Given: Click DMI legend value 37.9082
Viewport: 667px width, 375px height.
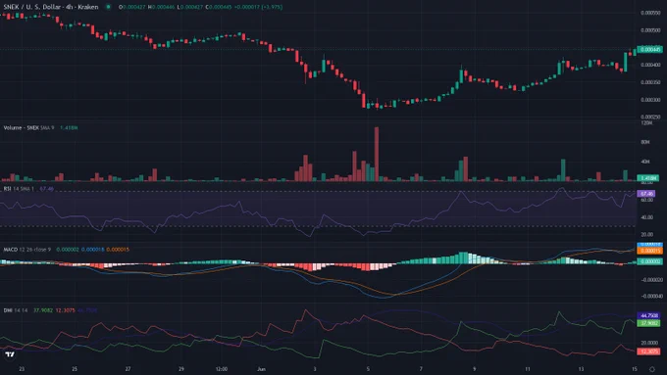Looking at the screenshot, I should [x=43, y=310].
